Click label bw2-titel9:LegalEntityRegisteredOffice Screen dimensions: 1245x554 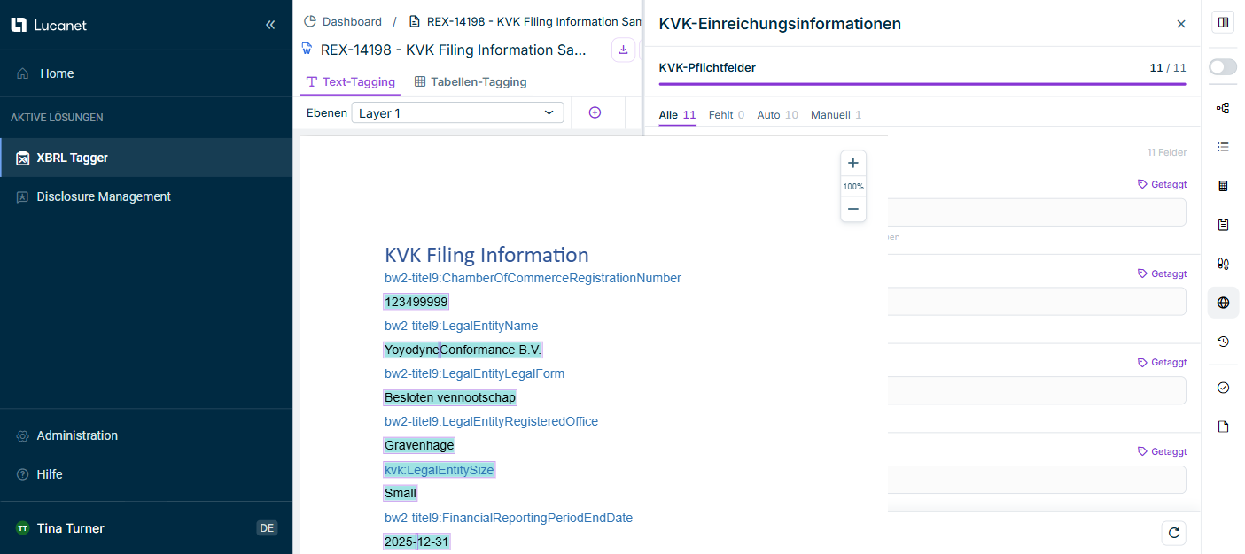491,421
